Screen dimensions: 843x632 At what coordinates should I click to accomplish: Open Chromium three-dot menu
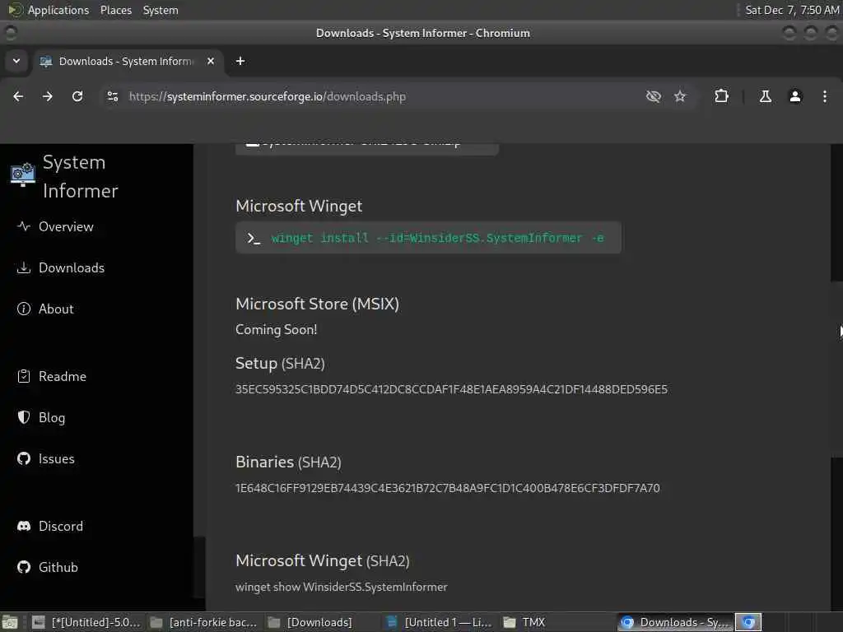(825, 97)
